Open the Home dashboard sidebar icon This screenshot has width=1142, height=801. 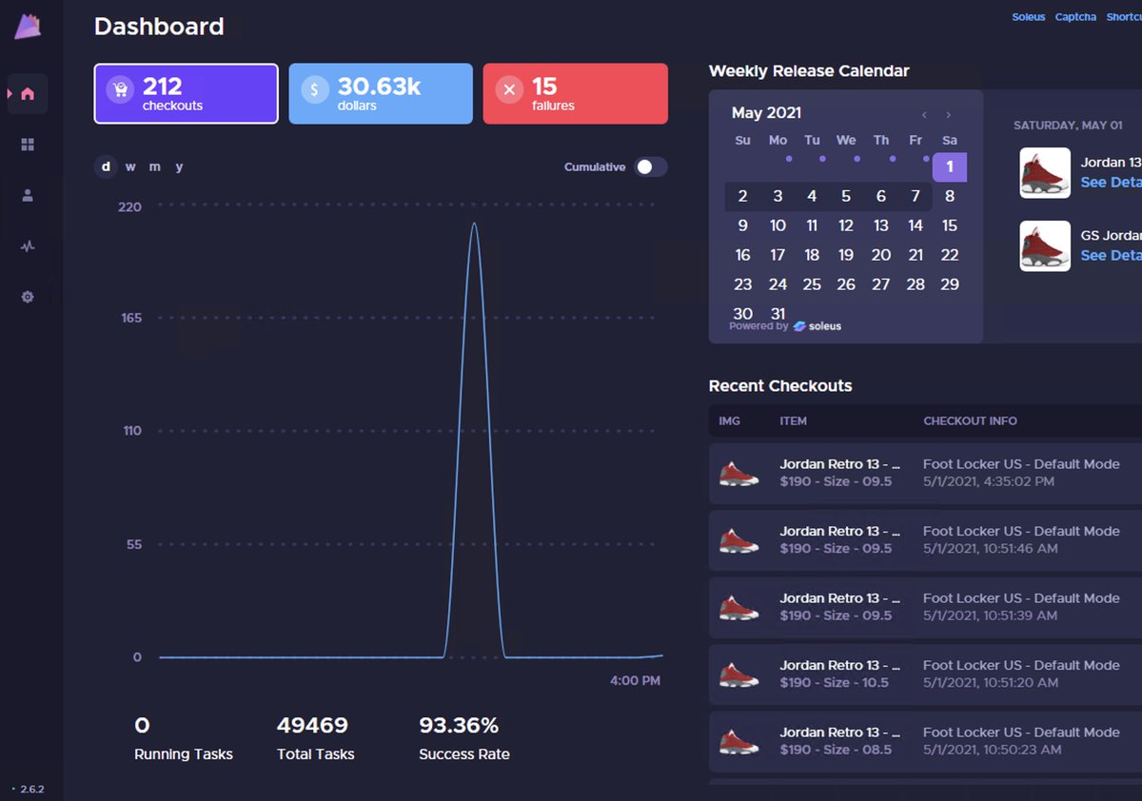(x=28, y=93)
